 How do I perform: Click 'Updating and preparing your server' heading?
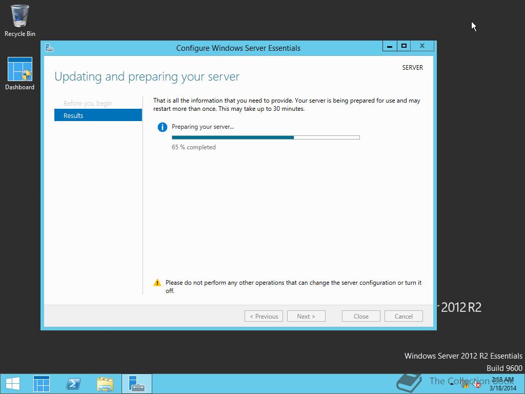pos(147,77)
